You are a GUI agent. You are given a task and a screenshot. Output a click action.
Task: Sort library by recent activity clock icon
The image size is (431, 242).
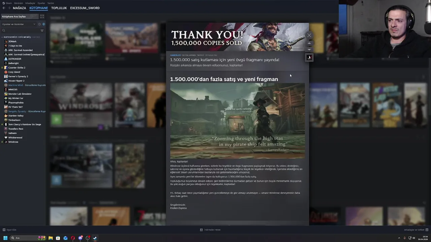pyautogui.click(x=39, y=24)
